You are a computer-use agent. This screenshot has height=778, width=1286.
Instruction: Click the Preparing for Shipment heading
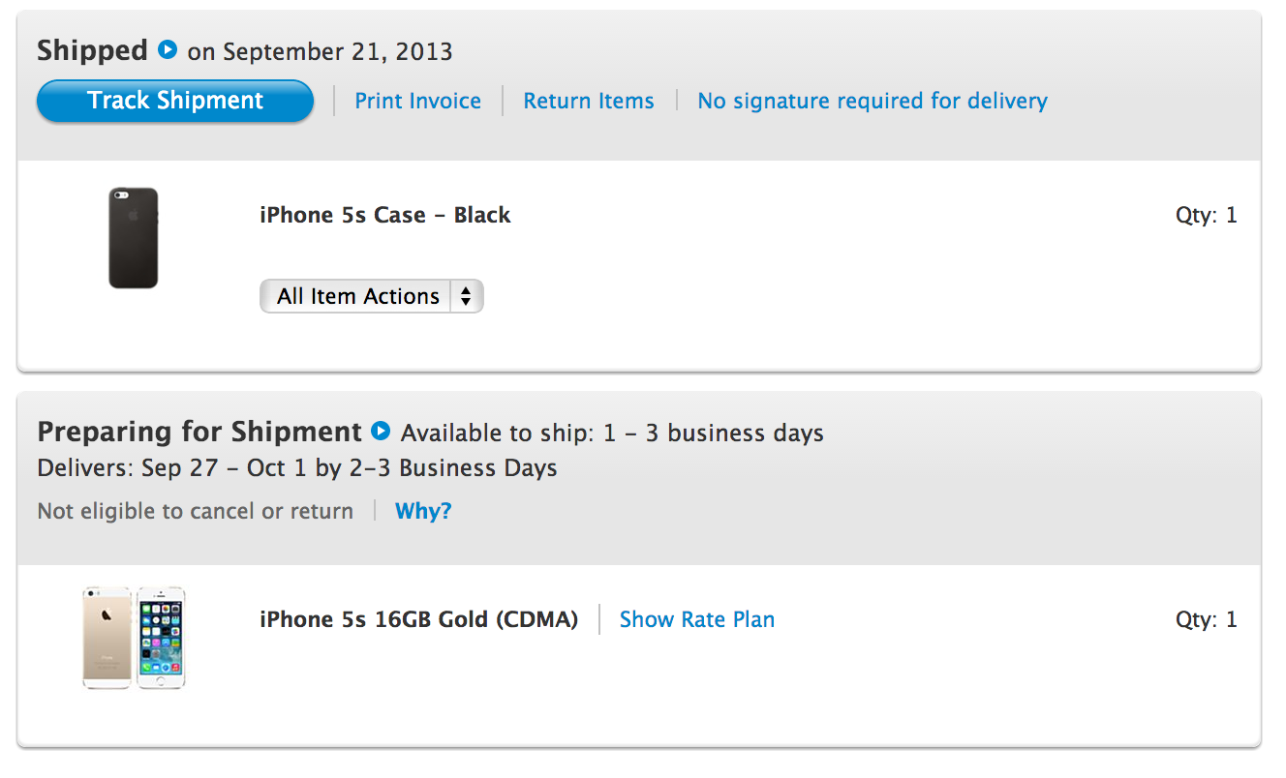tap(199, 432)
